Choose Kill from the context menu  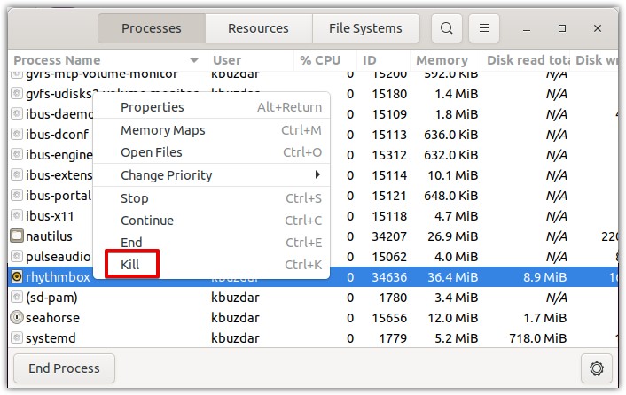point(131,265)
